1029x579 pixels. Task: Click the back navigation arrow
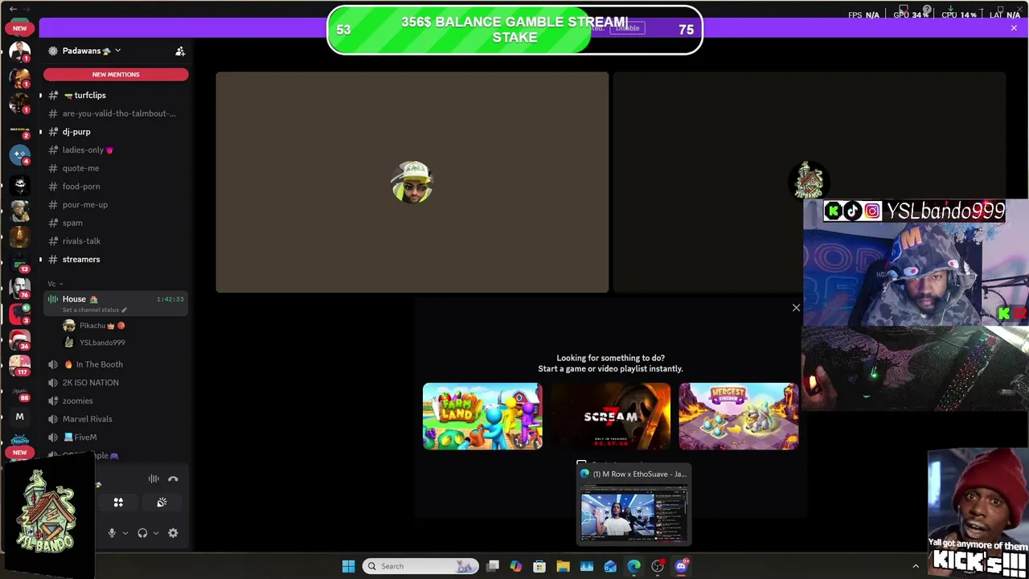tap(13, 8)
